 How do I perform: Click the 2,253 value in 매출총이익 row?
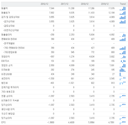pyautogui.click(x=72, y=35)
